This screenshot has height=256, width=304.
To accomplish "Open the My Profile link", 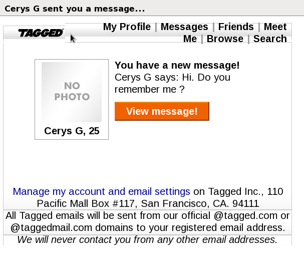I will (127, 27).
